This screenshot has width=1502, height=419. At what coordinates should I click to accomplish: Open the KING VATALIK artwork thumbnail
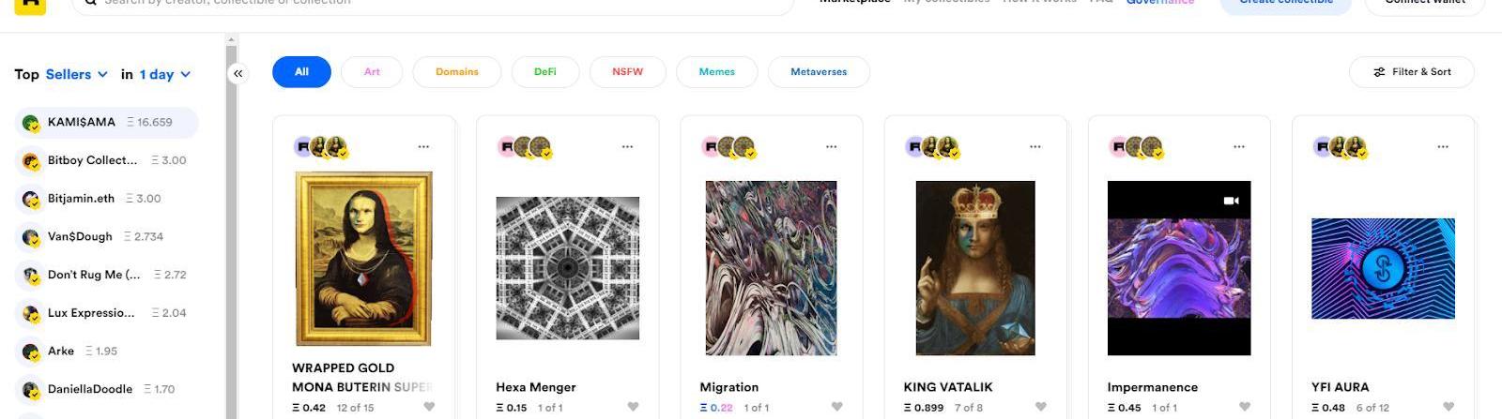tap(975, 268)
